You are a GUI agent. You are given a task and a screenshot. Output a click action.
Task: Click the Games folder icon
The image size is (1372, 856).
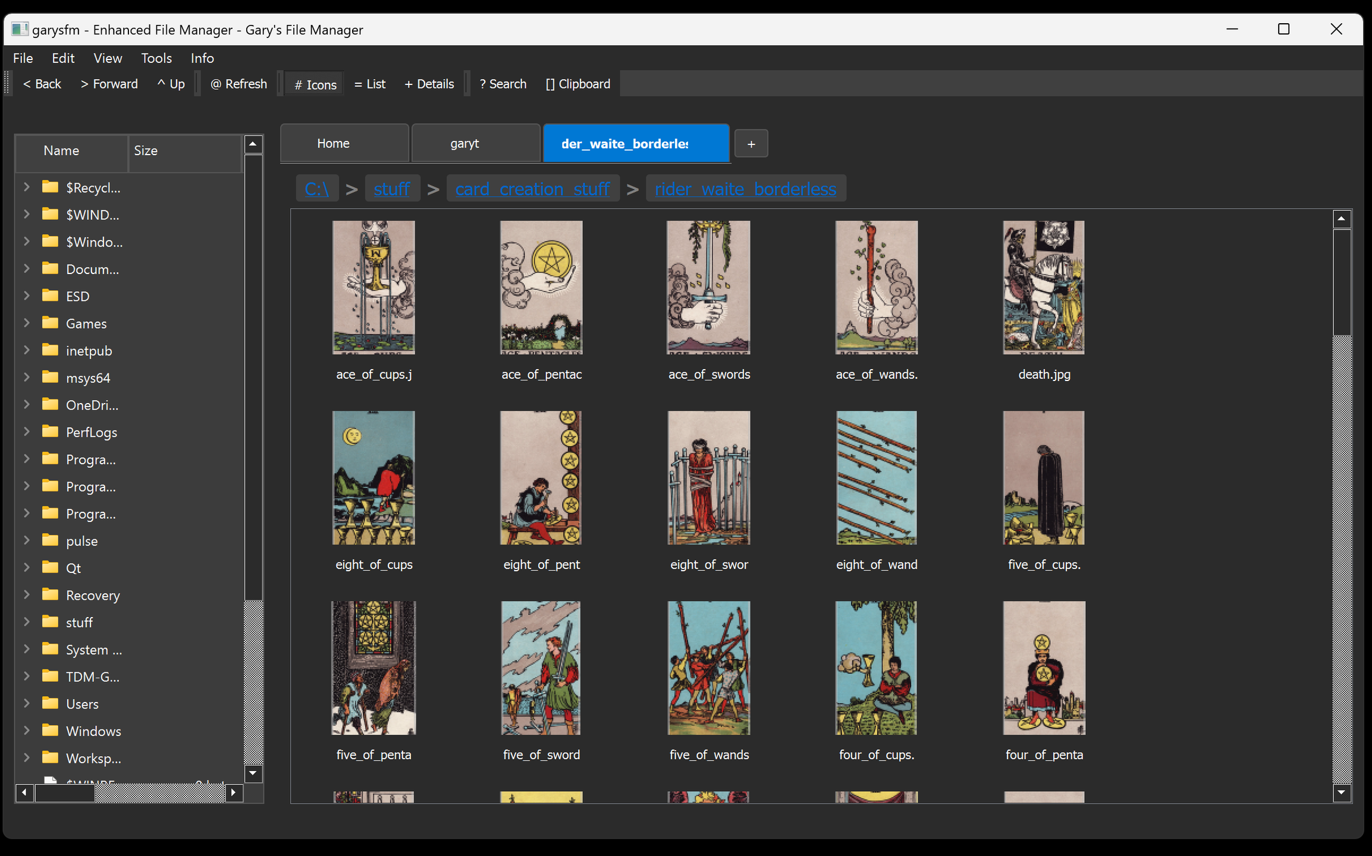(x=51, y=323)
